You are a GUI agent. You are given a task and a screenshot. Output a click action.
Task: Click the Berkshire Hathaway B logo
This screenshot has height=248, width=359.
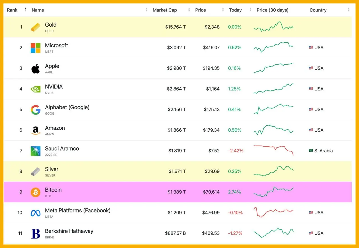pos(36,233)
